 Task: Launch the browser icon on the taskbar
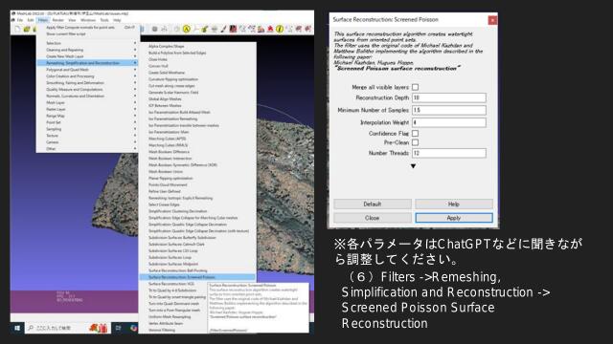(x=133, y=328)
